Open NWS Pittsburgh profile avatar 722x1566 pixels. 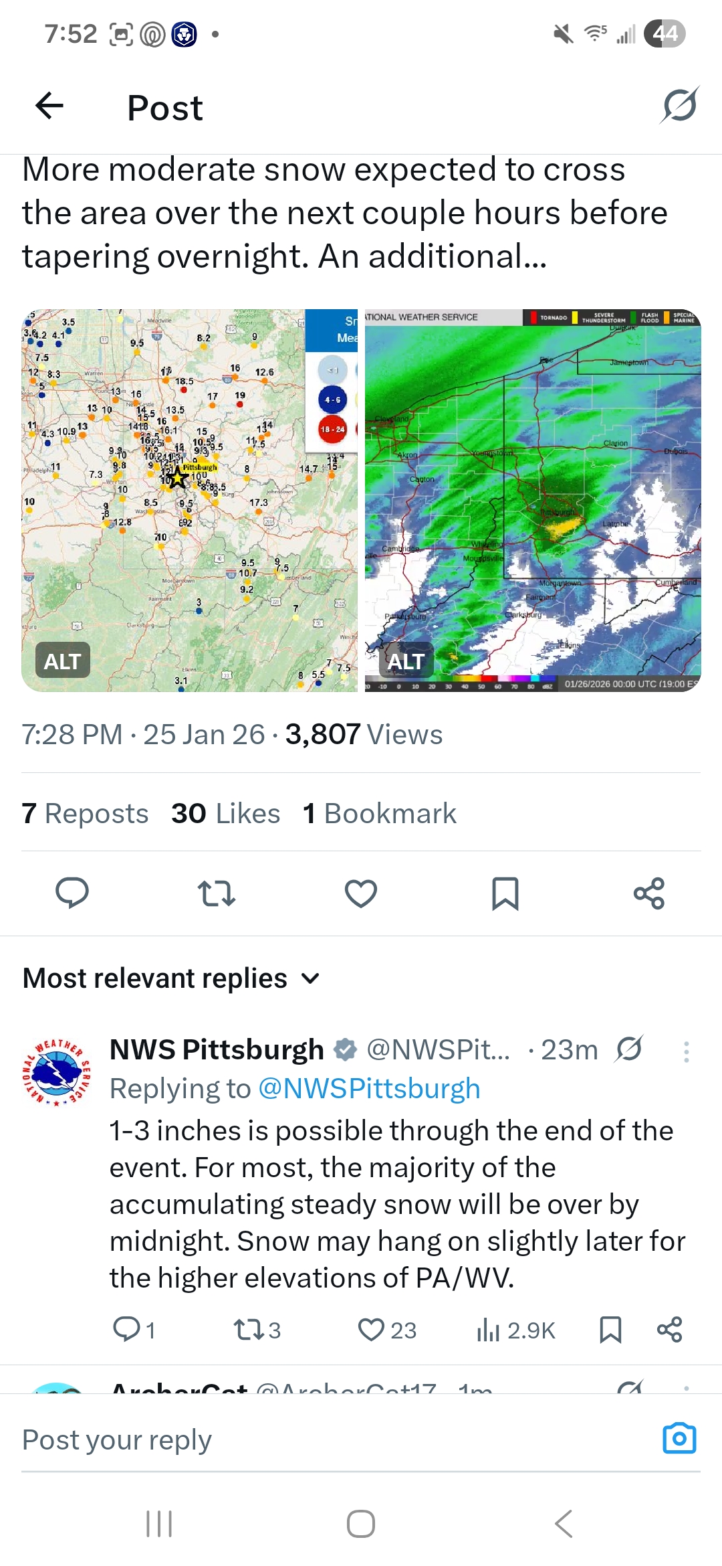[x=57, y=1072]
